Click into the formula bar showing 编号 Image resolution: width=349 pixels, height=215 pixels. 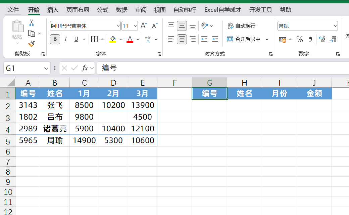[x=222, y=68]
